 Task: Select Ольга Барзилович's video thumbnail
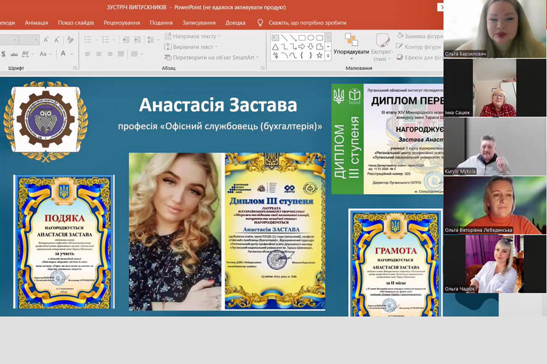click(494, 29)
